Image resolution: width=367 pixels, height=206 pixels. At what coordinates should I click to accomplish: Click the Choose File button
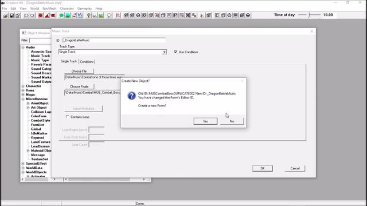(x=79, y=71)
